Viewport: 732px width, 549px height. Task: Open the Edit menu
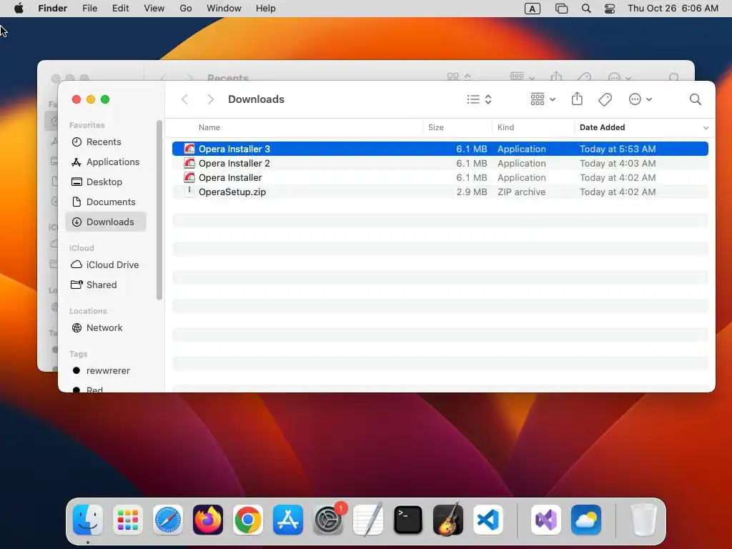coord(120,9)
